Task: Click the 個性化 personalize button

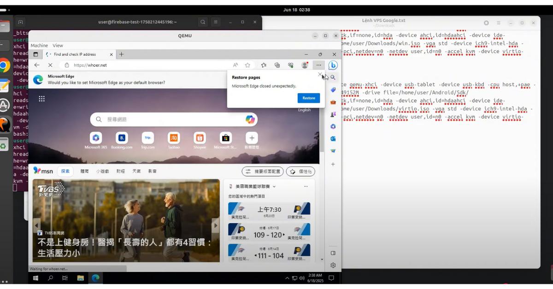Action: (300, 171)
